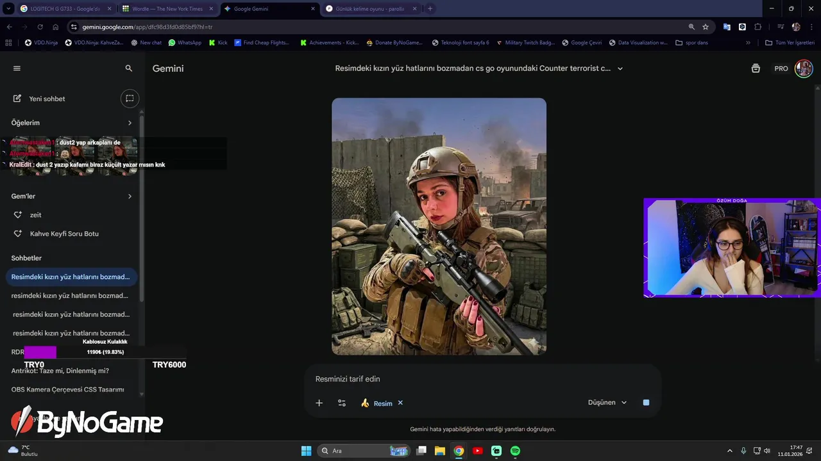This screenshot has width=821, height=461.
Task: Bookmark this page with the star icon
Action: (x=706, y=27)
